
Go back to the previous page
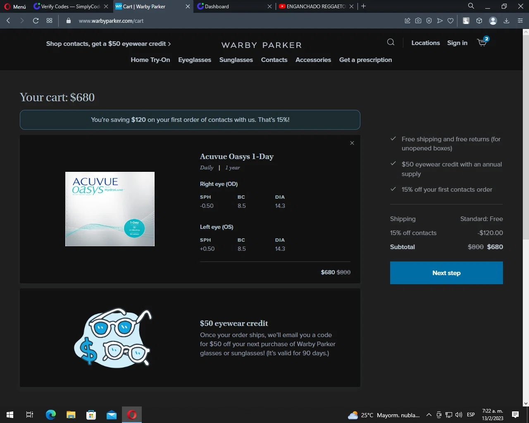pyautogui.click(x=8, y=21)
